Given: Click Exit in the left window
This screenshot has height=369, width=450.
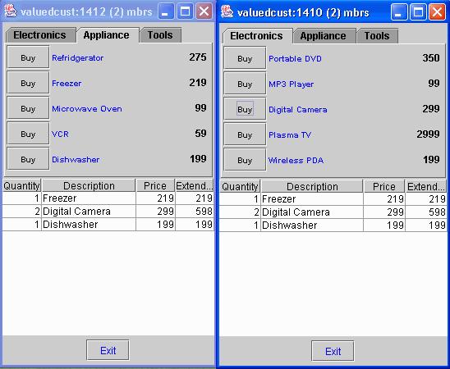Looking at the screenshot, I should (x=108, y=350).
